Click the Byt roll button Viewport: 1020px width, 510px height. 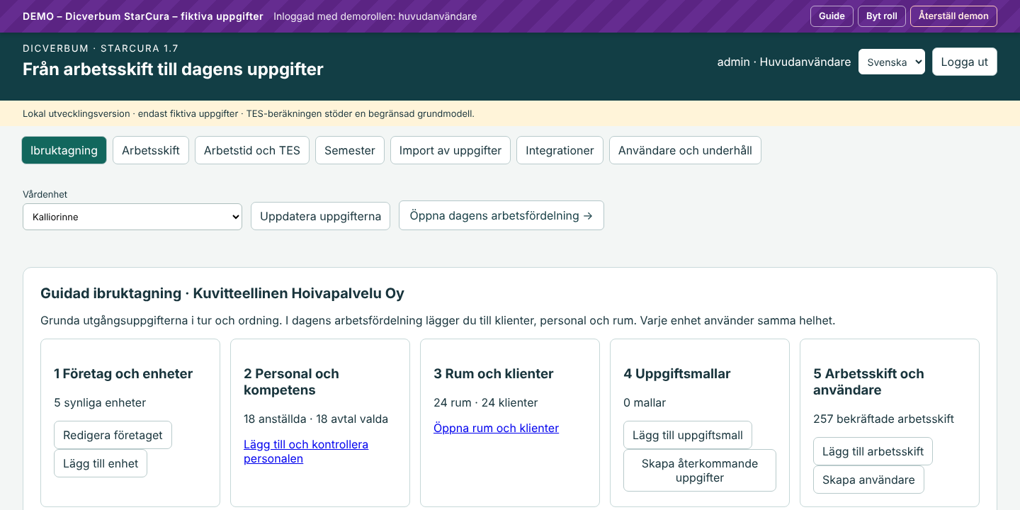(x=882, y=16)
